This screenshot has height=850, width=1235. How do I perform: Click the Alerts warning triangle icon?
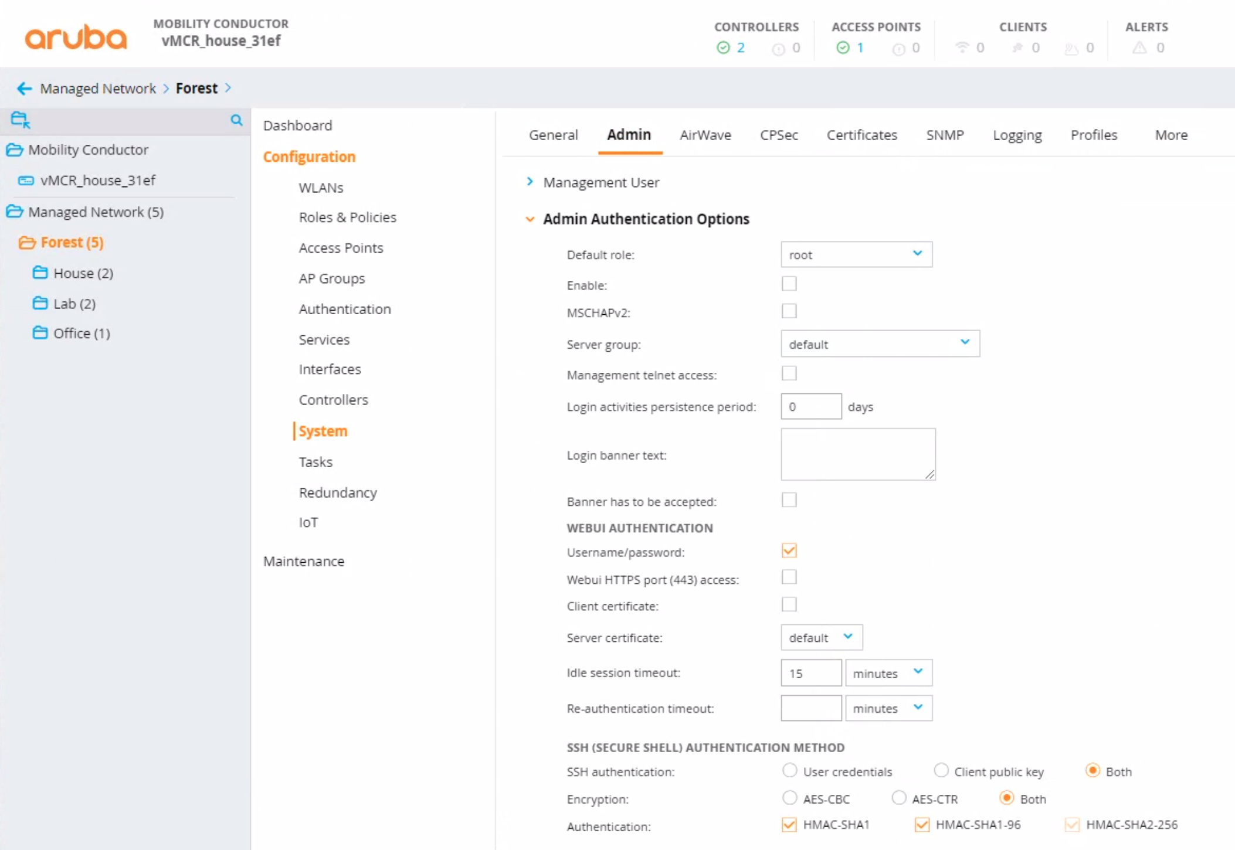click(x=1139, y=48)
